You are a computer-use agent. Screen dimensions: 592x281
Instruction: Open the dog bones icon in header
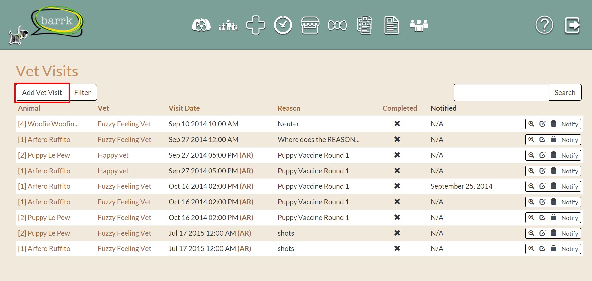click(x=337, y=25)
